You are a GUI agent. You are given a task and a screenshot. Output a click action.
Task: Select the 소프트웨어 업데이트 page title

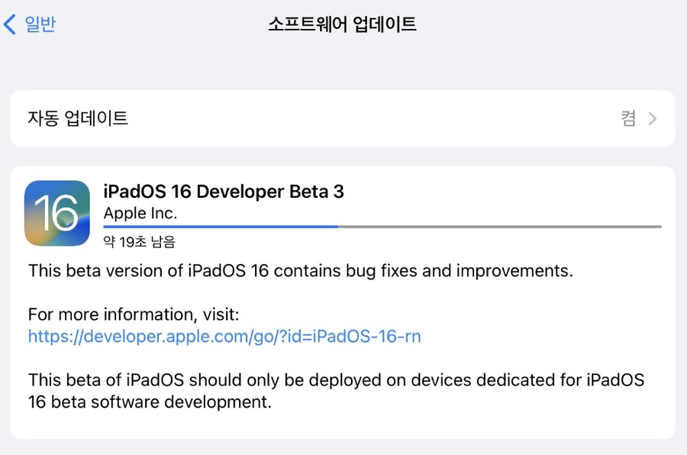[342, 24]
